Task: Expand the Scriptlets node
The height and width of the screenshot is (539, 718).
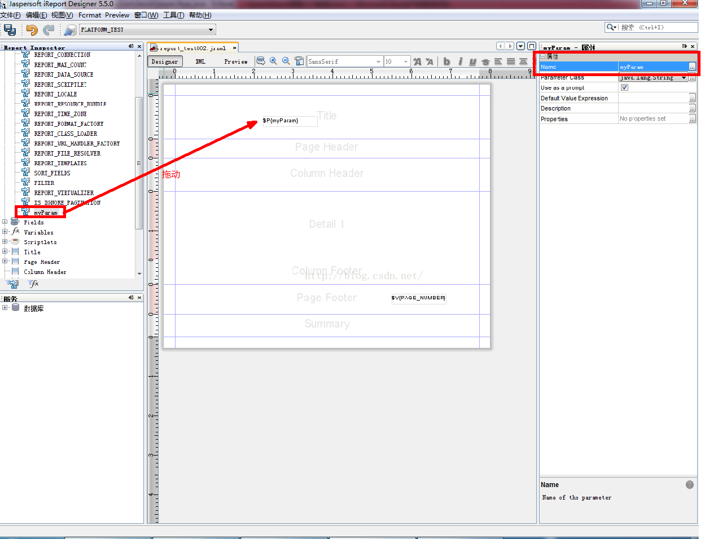Action: (5, 242)
